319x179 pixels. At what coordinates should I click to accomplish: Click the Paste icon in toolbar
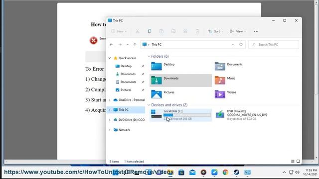point(161,31)
